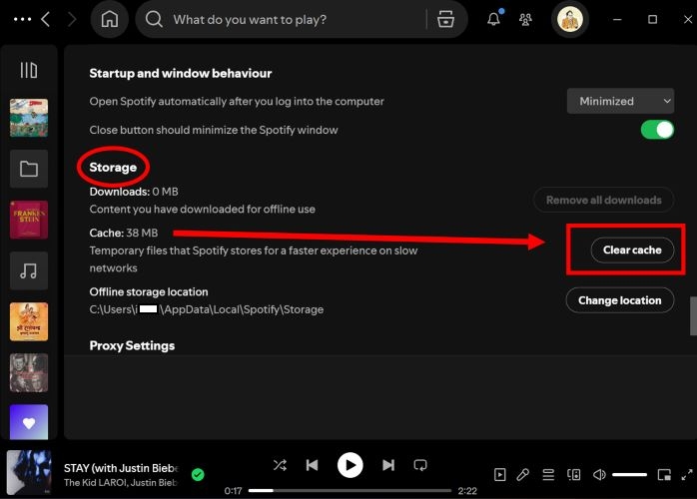The width and height of the screenshot is (697, 499).
Task: Open the dark portrait album cover in sidebar
Action: pyautogui.click(x=29, y=372)
